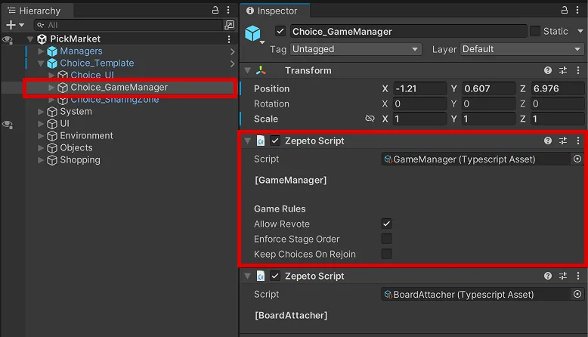Open GameManager Zepeto Script help
The height and width of the screenshot is (337, 588).
pos(548,141)
